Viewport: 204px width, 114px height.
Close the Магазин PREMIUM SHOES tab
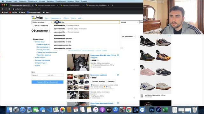pyautogui.click(x=83, y=5)
